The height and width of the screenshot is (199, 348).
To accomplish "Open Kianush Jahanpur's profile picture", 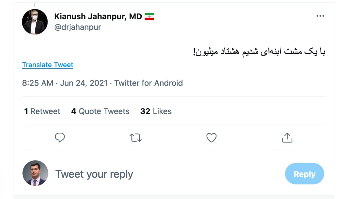I will [x=35, y=22].
